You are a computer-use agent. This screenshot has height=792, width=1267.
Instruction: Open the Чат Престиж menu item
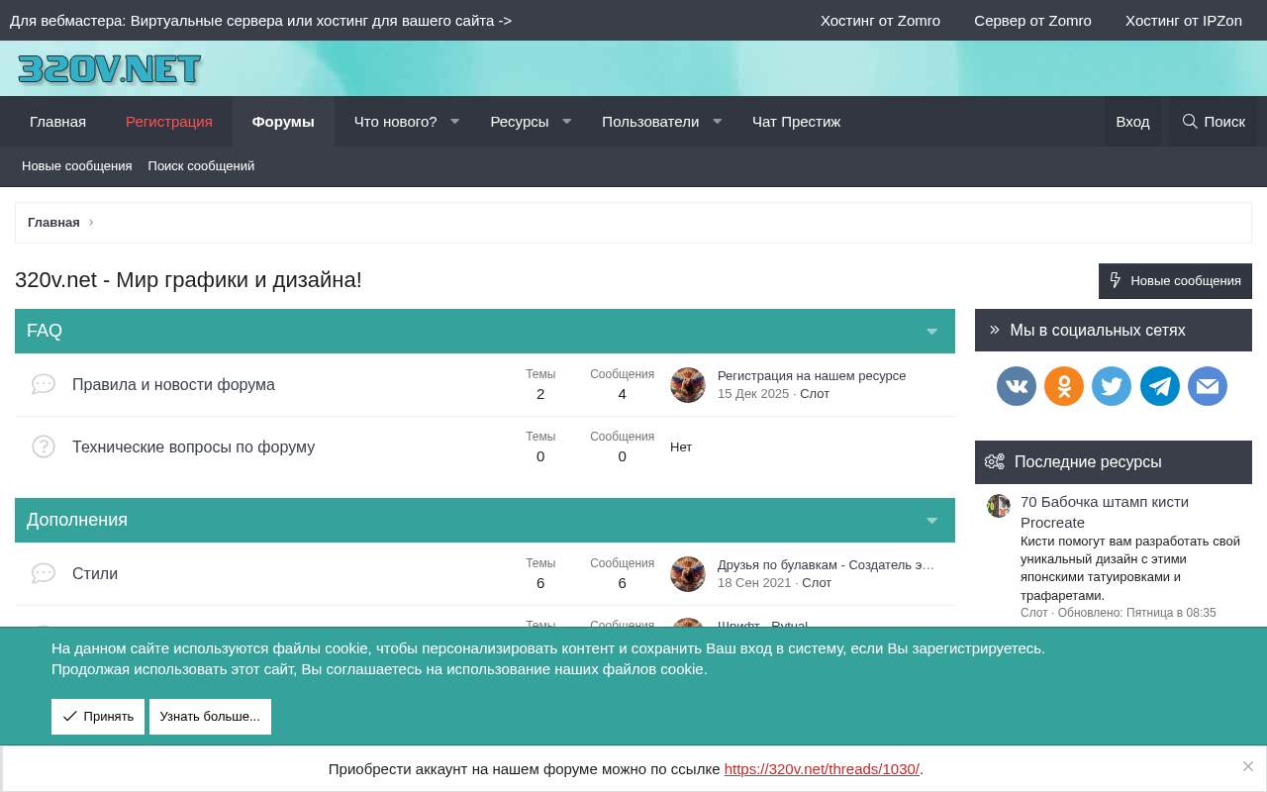point(796,122)
